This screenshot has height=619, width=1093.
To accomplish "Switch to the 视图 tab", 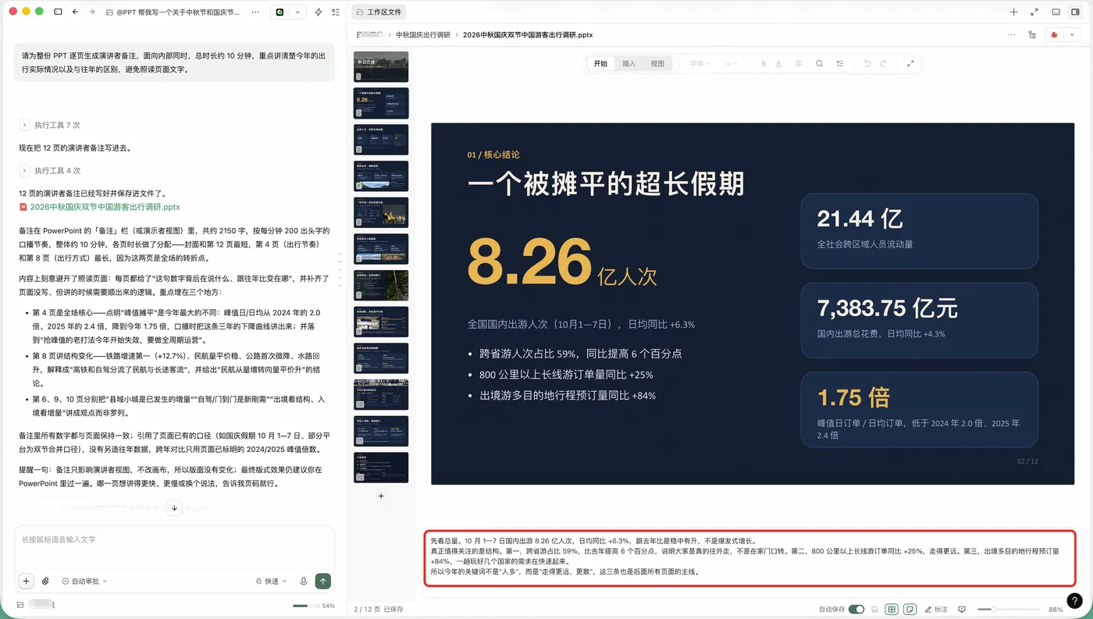I will (x=657, y=64).
